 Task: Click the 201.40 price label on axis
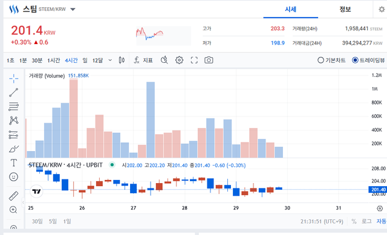pos(377,189)
